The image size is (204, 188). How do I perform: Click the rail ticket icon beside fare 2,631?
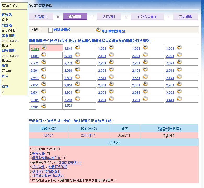click(x=145, y=77)
